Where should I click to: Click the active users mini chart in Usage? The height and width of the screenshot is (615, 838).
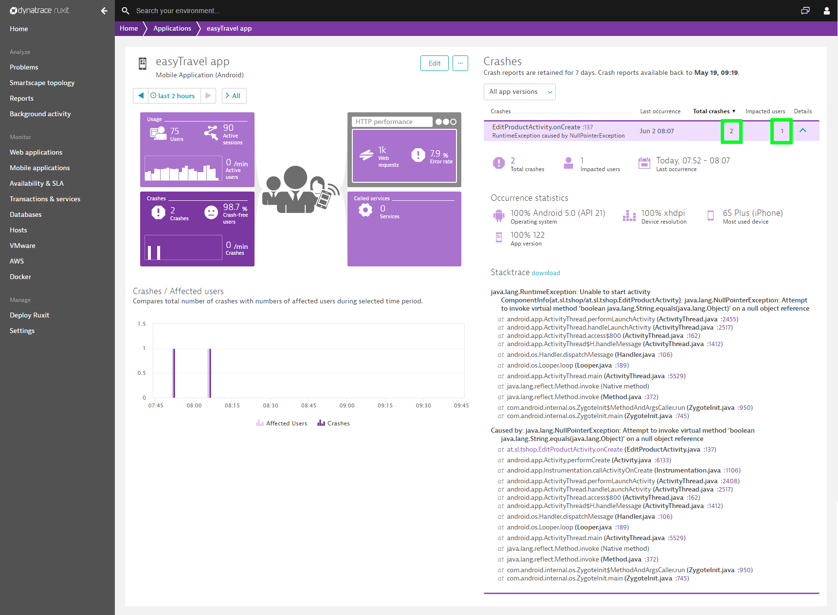tap(183, 168)
